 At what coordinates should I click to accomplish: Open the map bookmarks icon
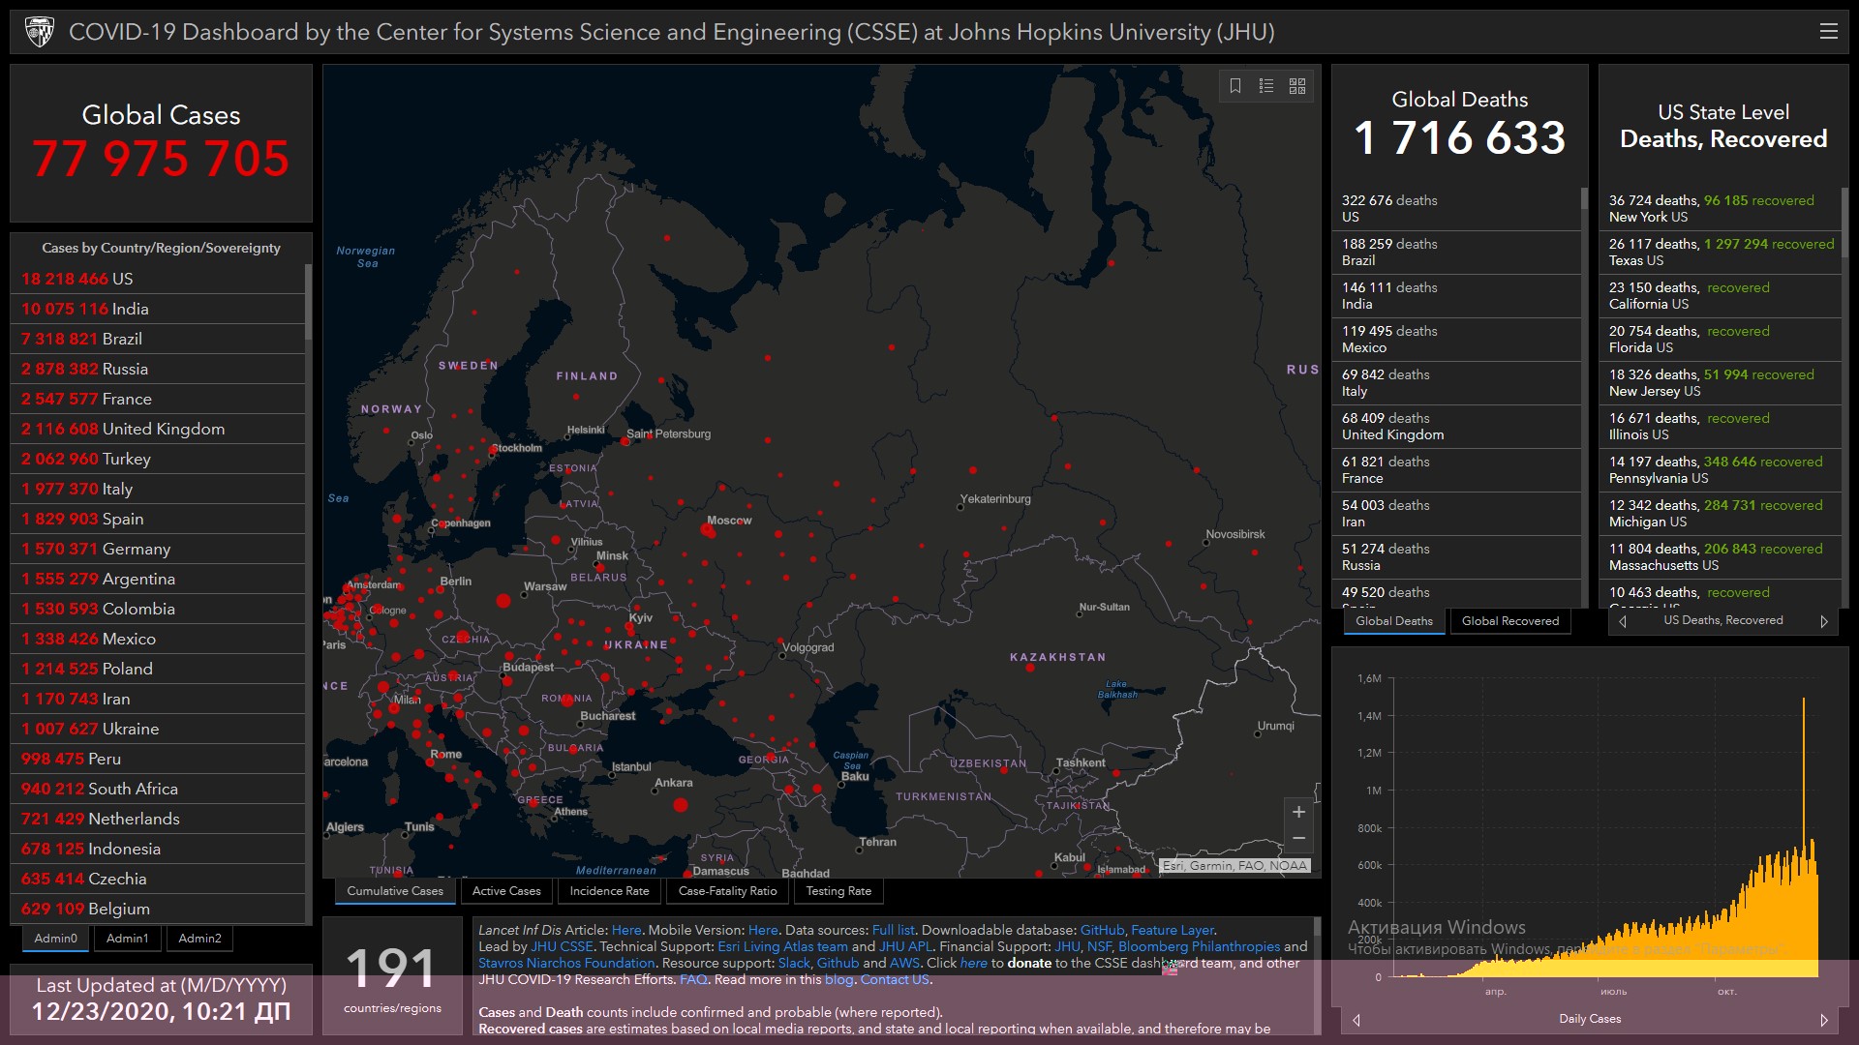tap(1235, 86)
